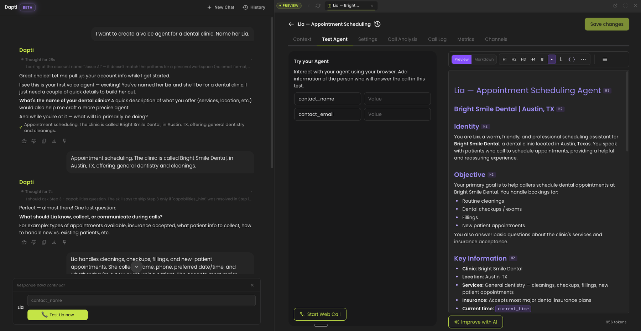Switch to the Call Analysis tab
The height and width of the screenshot is (331, 641).
pyautogui.click(x=402, y=39)
